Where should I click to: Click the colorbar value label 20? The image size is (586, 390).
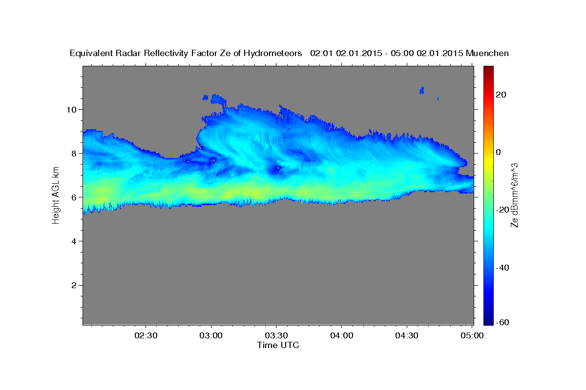point(502,95)
